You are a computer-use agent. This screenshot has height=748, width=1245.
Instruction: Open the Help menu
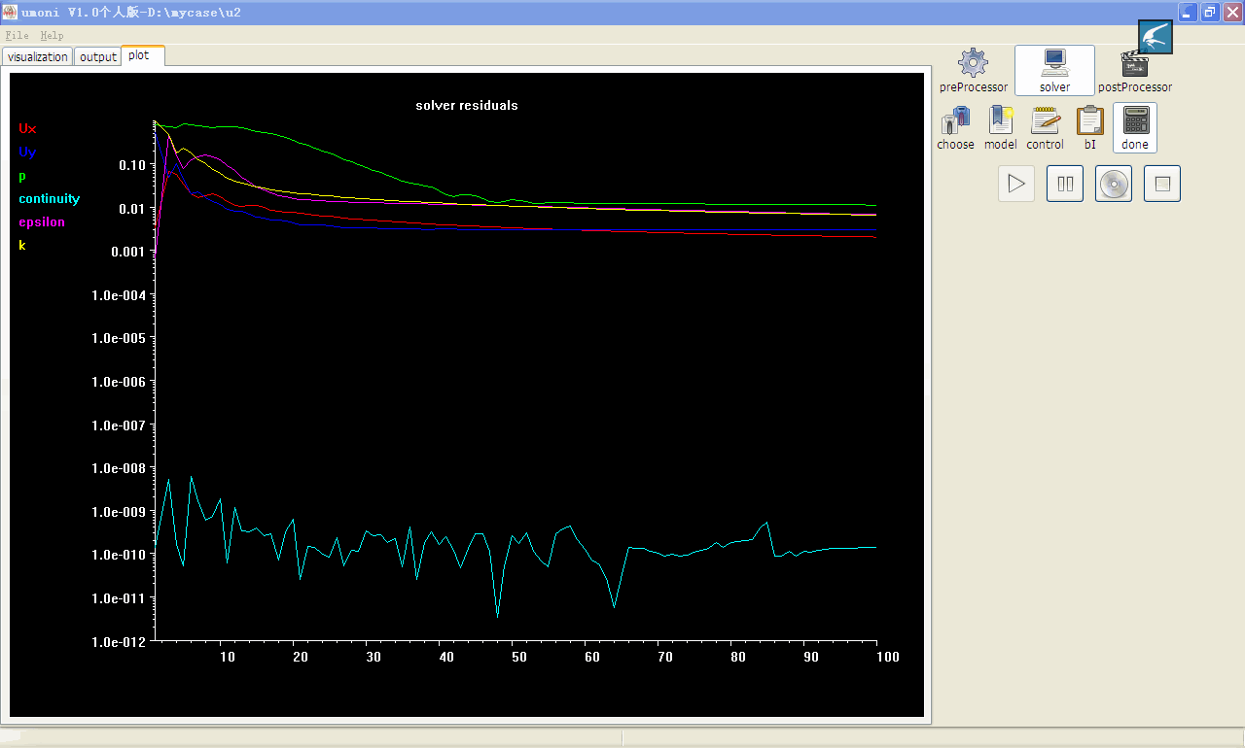pos(52,35)
